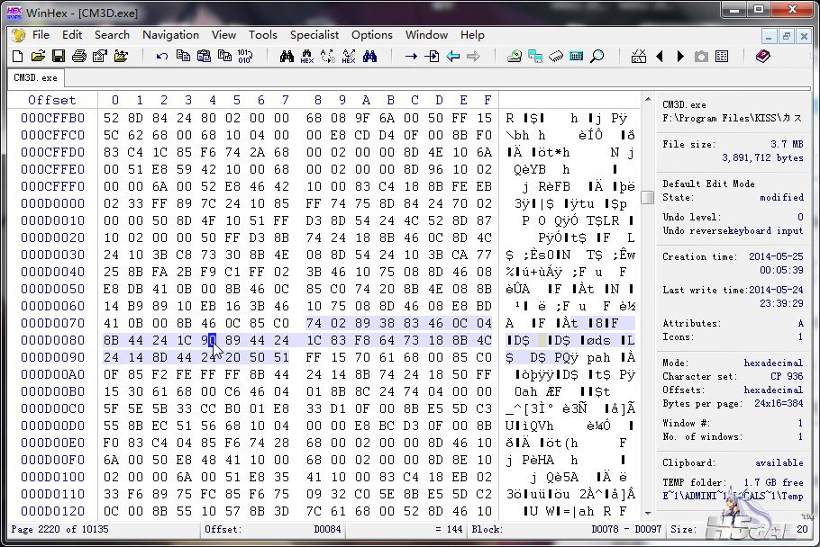Click the New file icon
Screen dimensions: 820x547
[17, 57]
